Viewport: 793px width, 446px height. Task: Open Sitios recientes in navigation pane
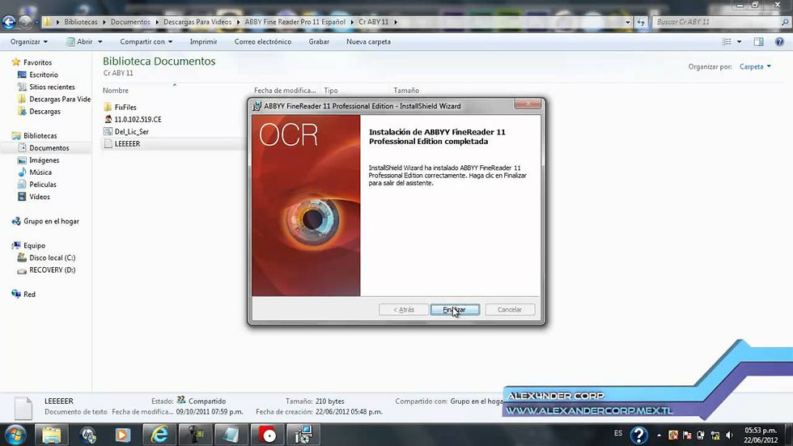click(x=52, y=87)
